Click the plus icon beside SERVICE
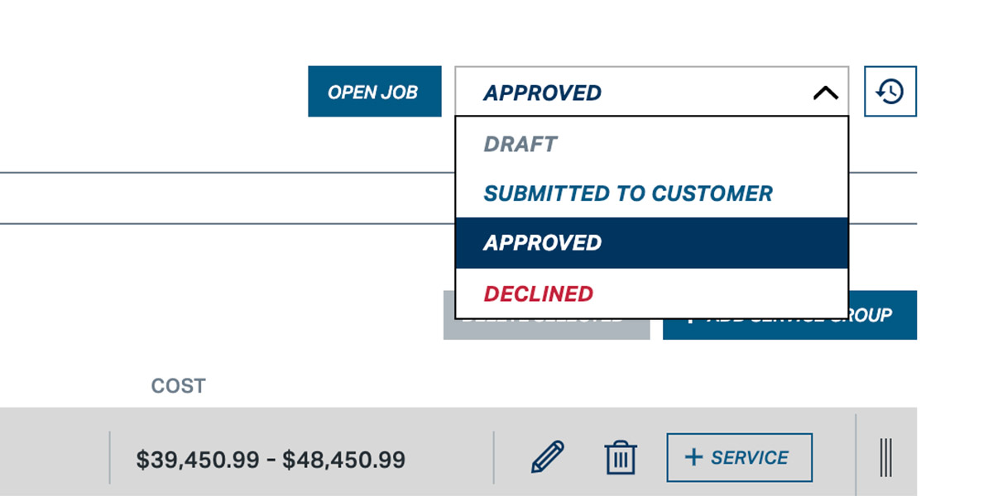The width and height of the screenshot is (993, 496). (x=694, y=457)
